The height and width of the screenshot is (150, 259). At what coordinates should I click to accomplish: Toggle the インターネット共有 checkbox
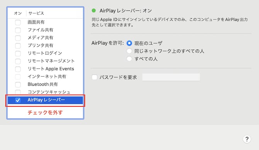coord(18,77)
